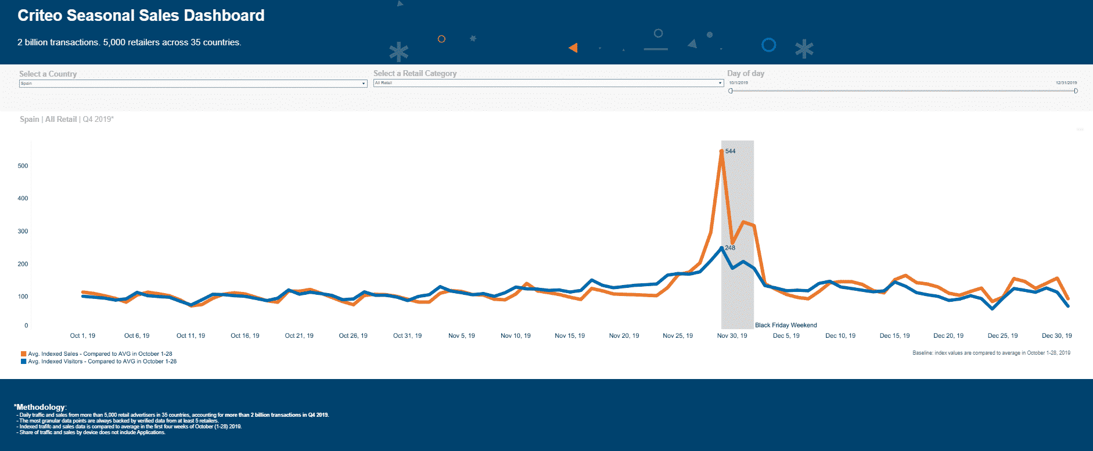The height and width of the screenshot is (451, 1093).
Task: Click the 'Nov 30, 19' axis label
Action: coord(732,335)
